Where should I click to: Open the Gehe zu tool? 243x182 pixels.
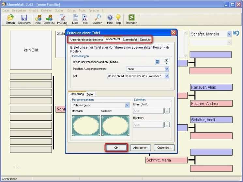[49, 18]
